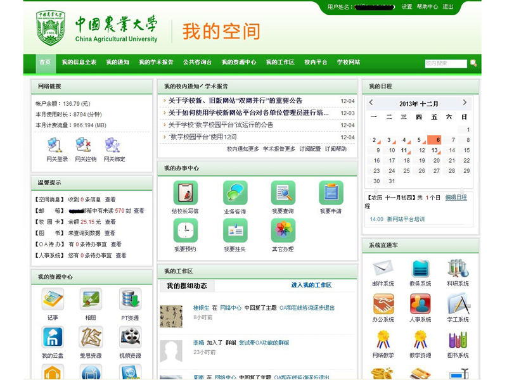Open 我的工作区 in navigation bar
Image resolution: width=507 pixels, height=380 pixels.
(280, 62)
